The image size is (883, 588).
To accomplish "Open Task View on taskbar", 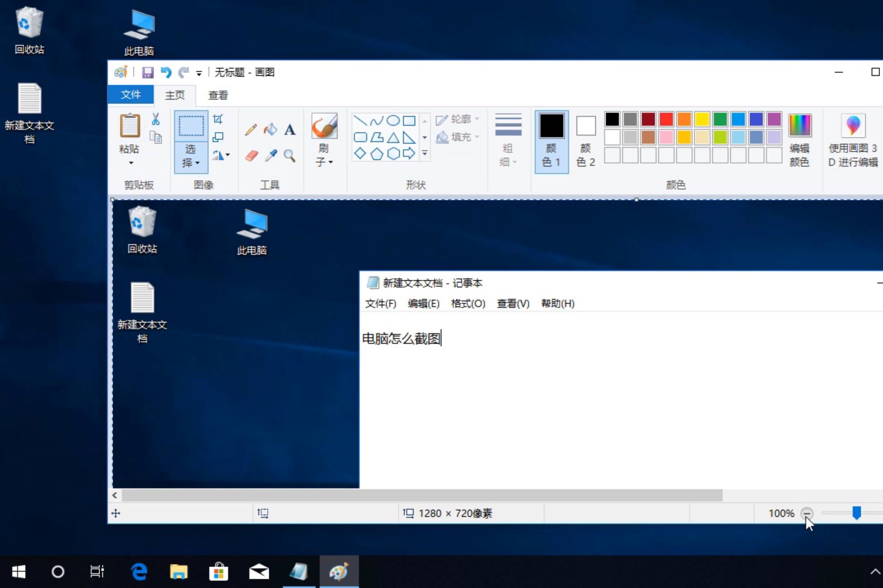I will 97,572.
